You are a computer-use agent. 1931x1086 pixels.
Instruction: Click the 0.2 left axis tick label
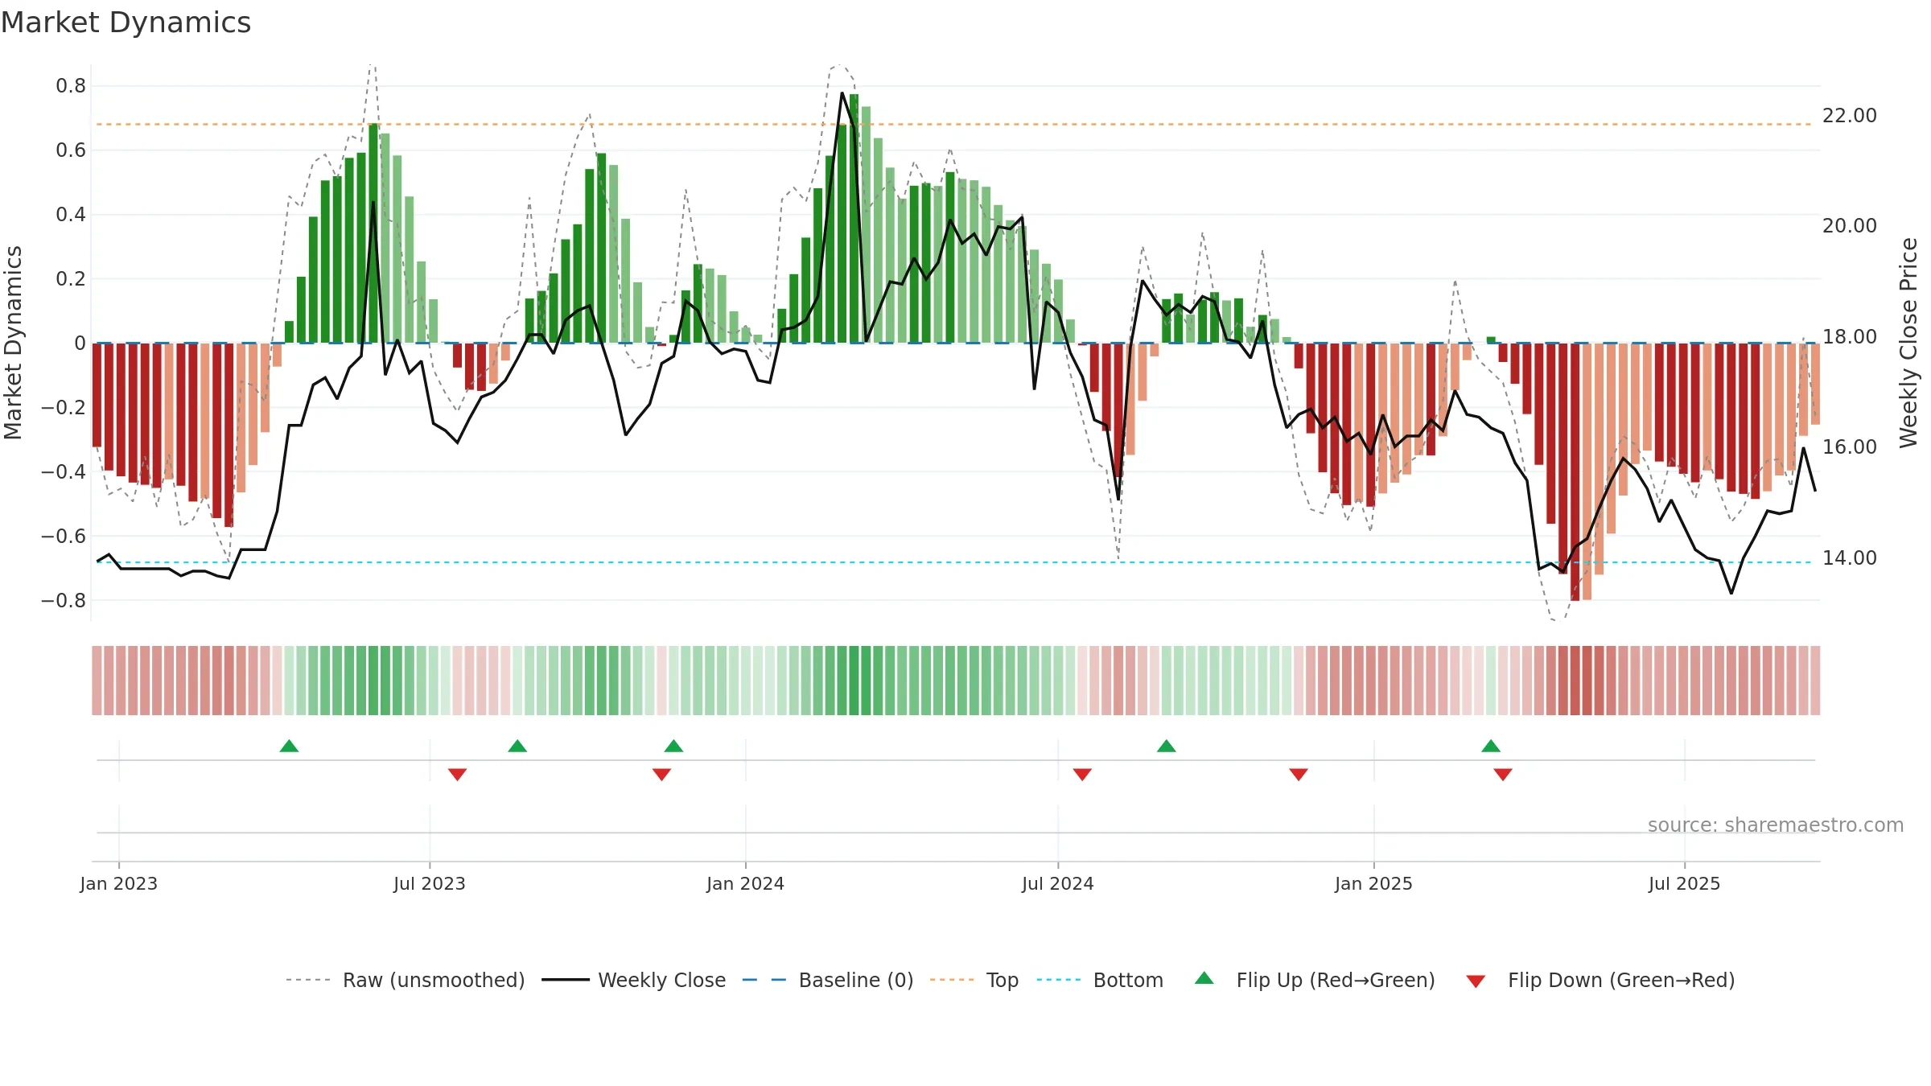pos(71,279)
